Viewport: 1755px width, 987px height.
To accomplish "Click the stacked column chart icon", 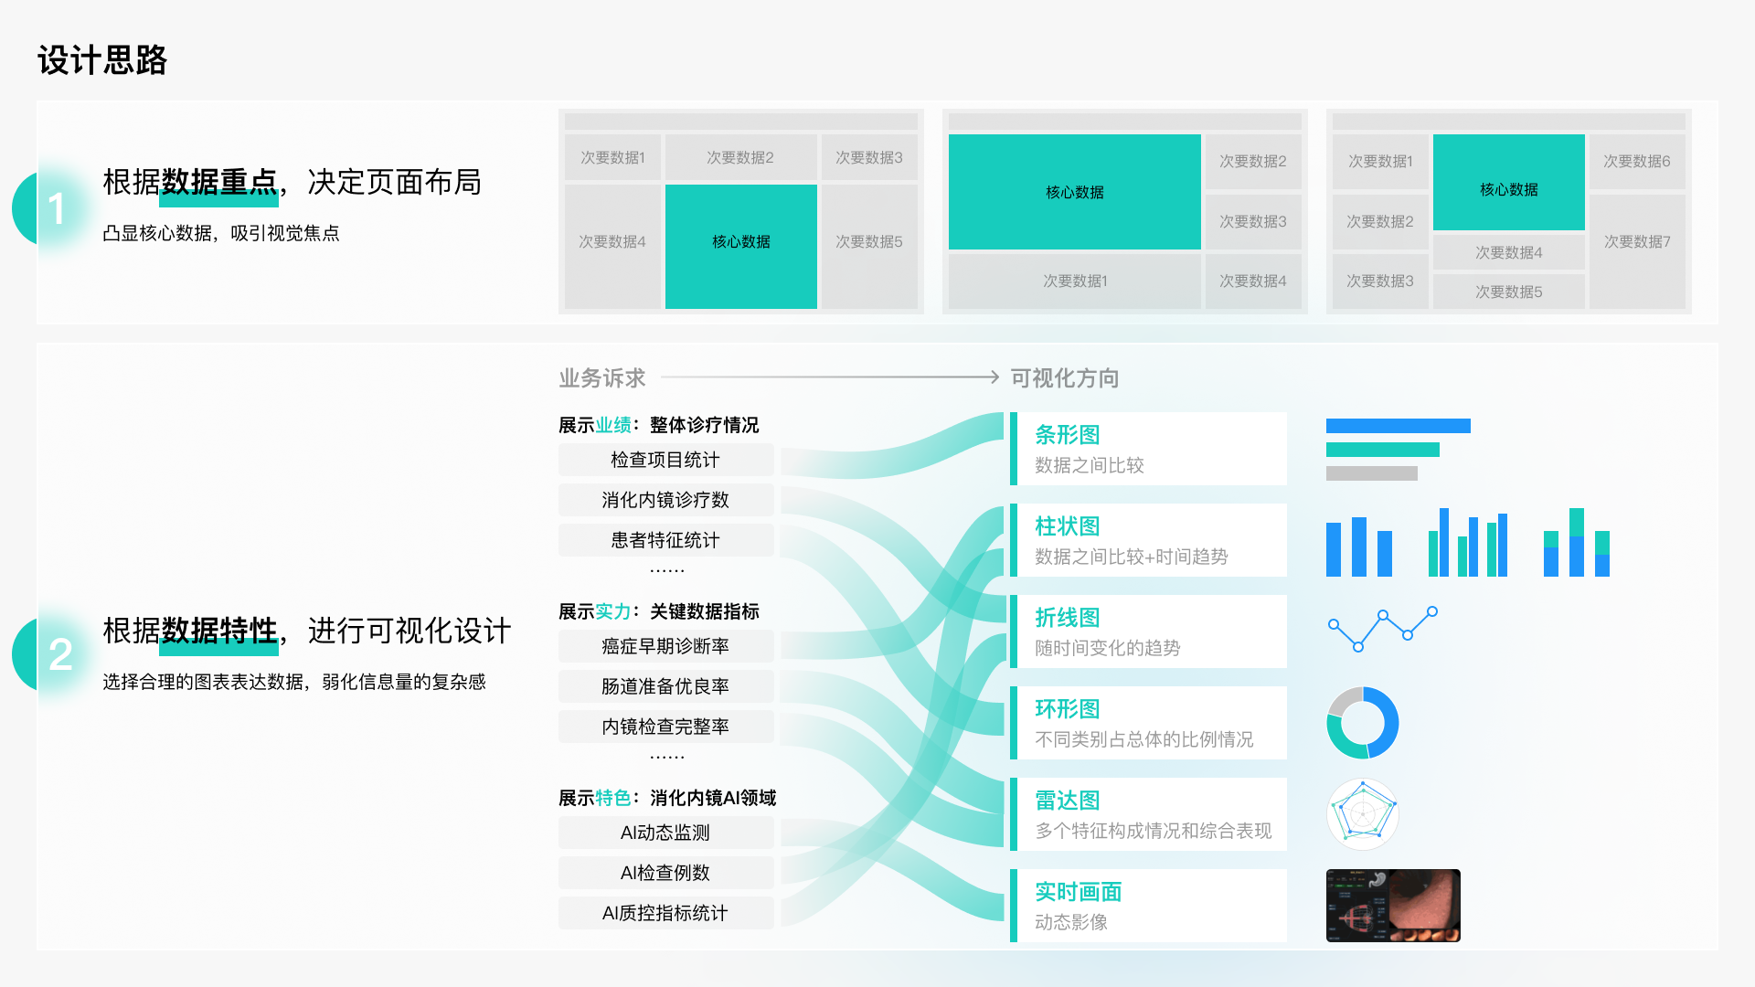I will pos(1576,543).
